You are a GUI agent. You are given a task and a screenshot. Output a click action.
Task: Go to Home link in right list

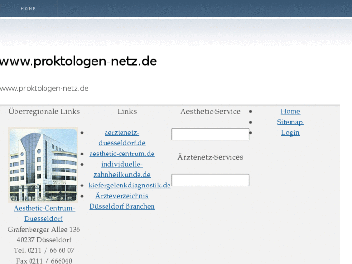(x=290, y=111)
